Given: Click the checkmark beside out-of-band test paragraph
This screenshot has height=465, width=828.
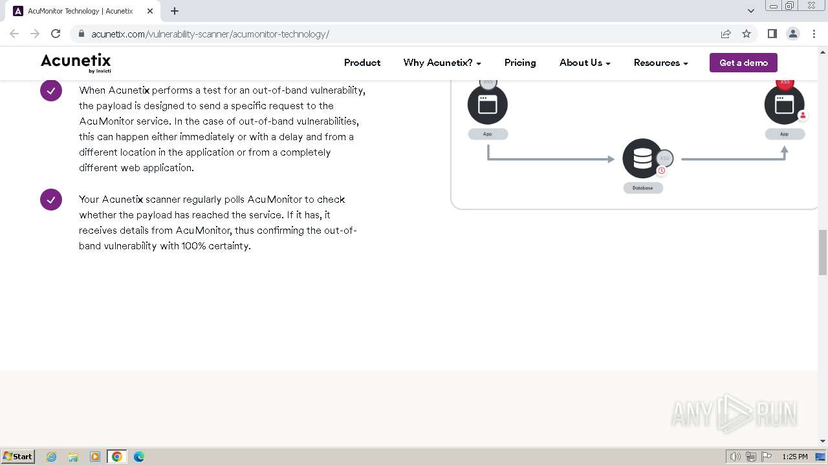Looking at the screenshot, I should (x=51, y=90).
